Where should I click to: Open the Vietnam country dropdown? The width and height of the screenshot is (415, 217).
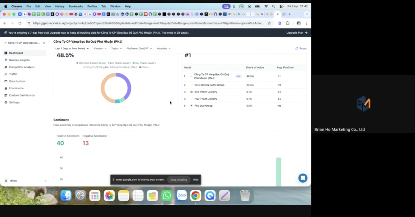tap(100, 48)
